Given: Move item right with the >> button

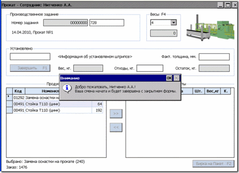Looking at the screenshot, I should (116, 114).
